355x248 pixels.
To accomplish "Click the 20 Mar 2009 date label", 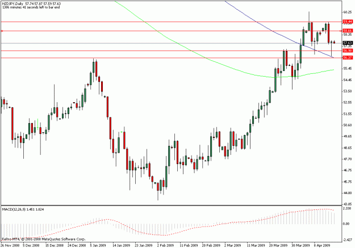I will pyautogui.click(x=278, y=246).
